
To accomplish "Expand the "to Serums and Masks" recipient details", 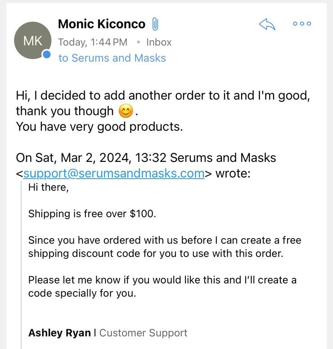I will click(x=112, y=58).
